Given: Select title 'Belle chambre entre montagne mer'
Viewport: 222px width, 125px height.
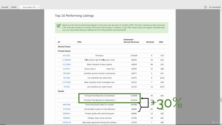Looking at the screenshot, I should [100, 82].
